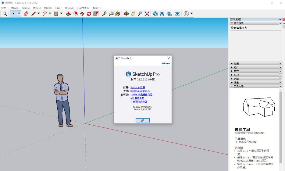Click the 好 button in About dialog

click(142, 120)
